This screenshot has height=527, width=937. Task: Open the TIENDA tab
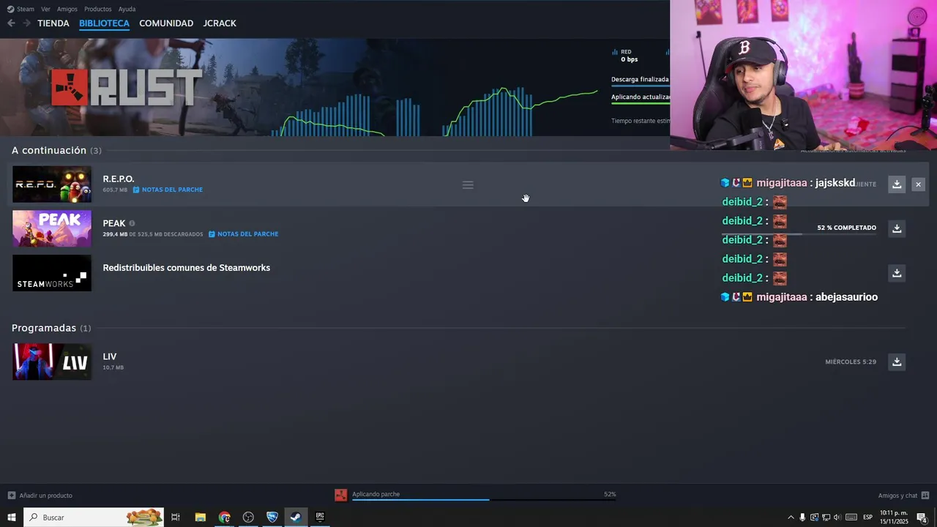click(53, 23)
